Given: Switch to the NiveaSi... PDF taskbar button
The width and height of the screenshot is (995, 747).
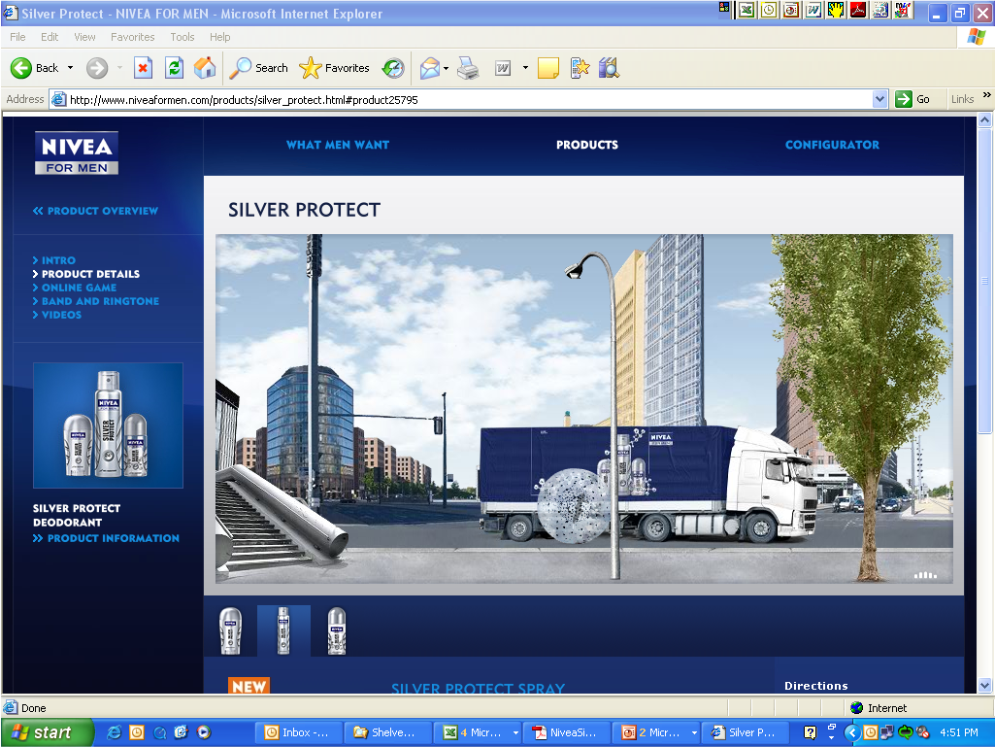Looking at the screenshot, I should [567, 733].
